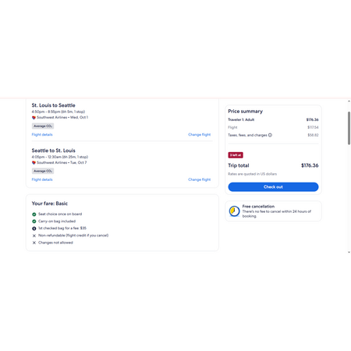Screen dimensions: 351x351
Task: Open taxes, fees, and charges info icon
Action: (x=270, y=135)
